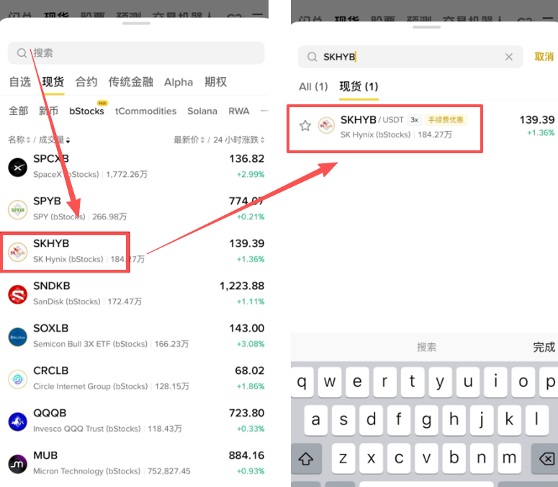This screenshot has width=558, height=487.
Task: Sort list by 最新价 latest price
Action: (x=189, y=140)
